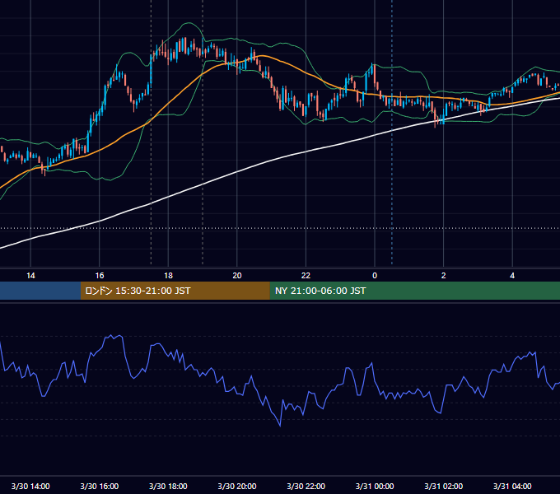Click hour label 4 on the price chart axis
The width and height of the screenshot is (560, 494).
[512, 276]
